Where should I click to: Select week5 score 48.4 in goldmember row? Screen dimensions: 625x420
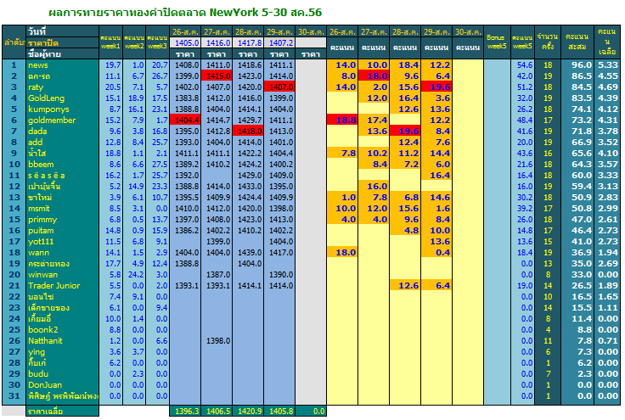coord(522,120)
